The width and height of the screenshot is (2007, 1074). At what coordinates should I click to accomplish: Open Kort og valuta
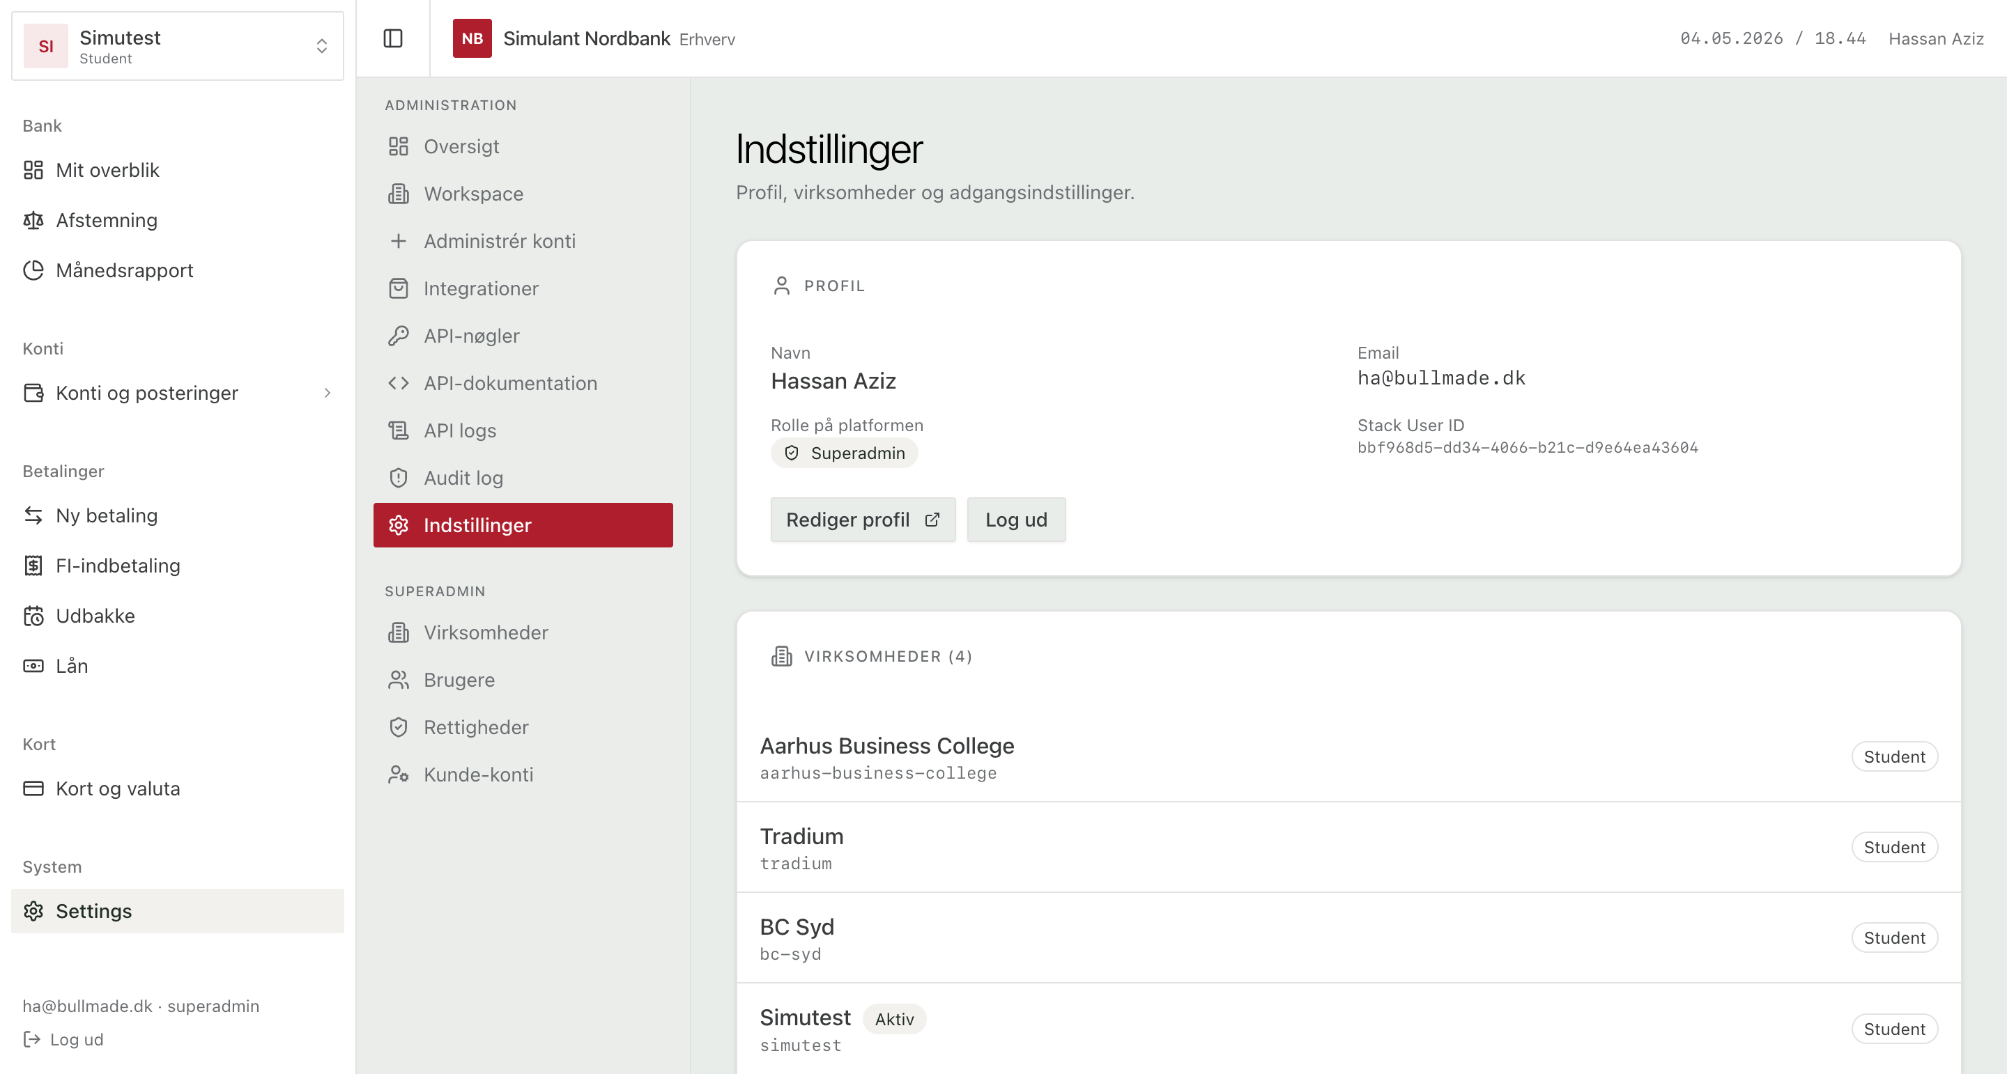pos(178,788)
